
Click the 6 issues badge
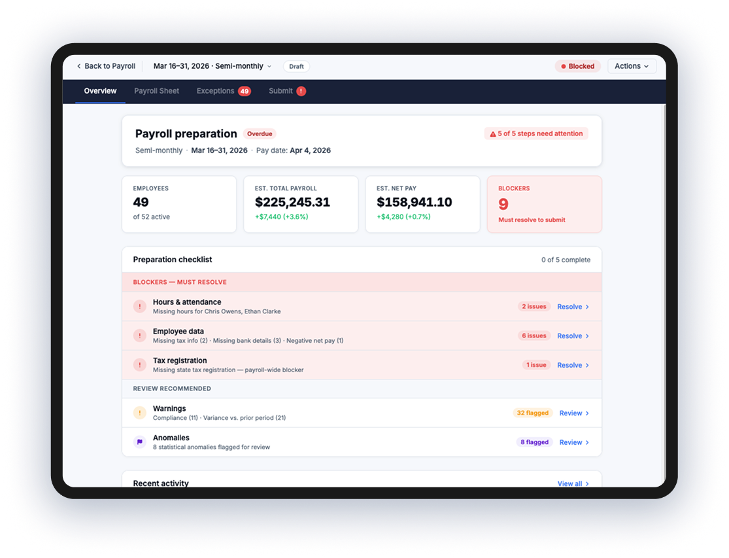[534, 336]
